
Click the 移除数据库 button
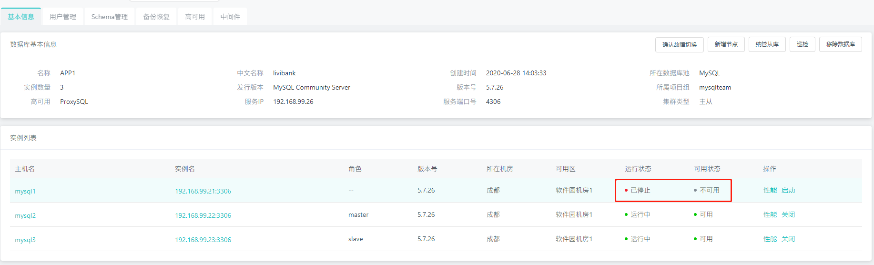[x=840, y=44]
